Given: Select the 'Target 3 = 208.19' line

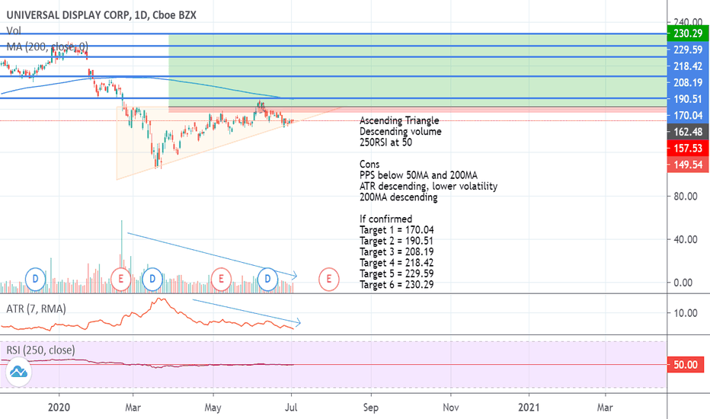Looking at the screenshot, I should point(397,252).
